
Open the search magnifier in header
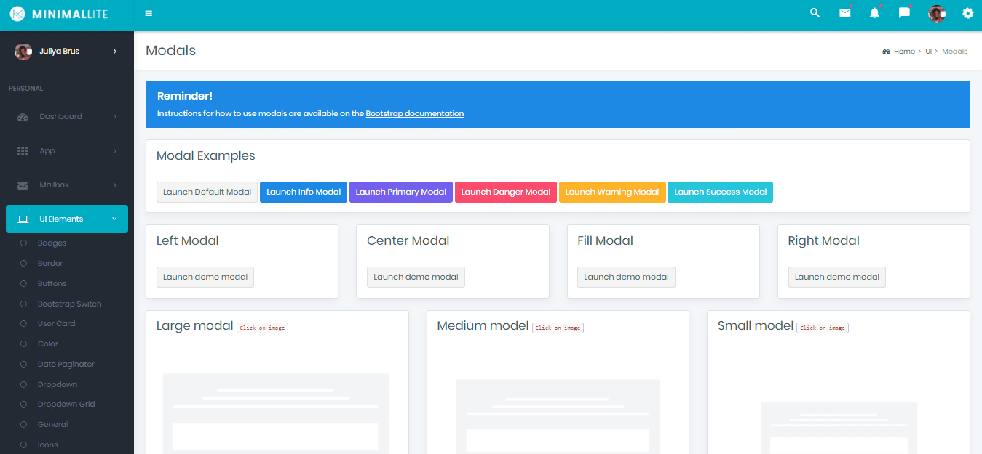point(815,13)
